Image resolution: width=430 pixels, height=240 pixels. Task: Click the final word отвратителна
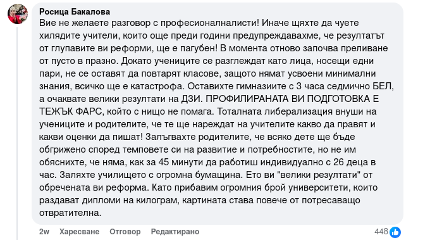pyautogui.click(x=69, y=213)
